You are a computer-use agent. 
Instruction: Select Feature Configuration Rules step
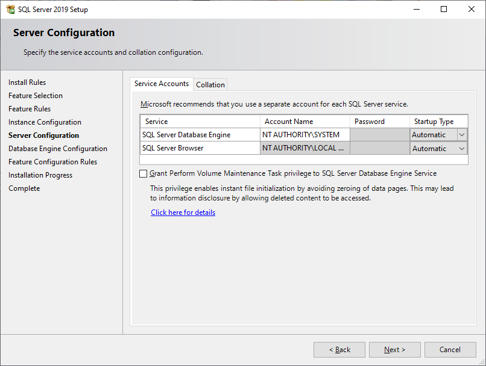tap(52, 161)
